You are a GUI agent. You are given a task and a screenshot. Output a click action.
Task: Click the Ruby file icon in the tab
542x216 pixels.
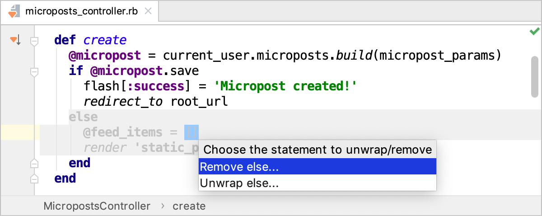[14, 11]
